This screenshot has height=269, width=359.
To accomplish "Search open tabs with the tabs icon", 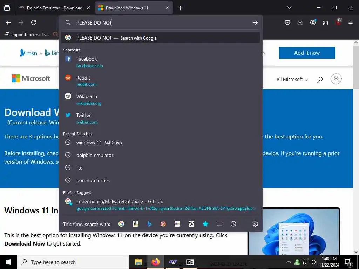I will [219, 224].
